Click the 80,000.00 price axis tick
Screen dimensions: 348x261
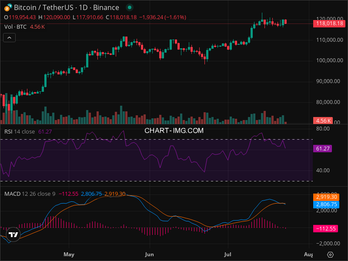click(328, 102)
